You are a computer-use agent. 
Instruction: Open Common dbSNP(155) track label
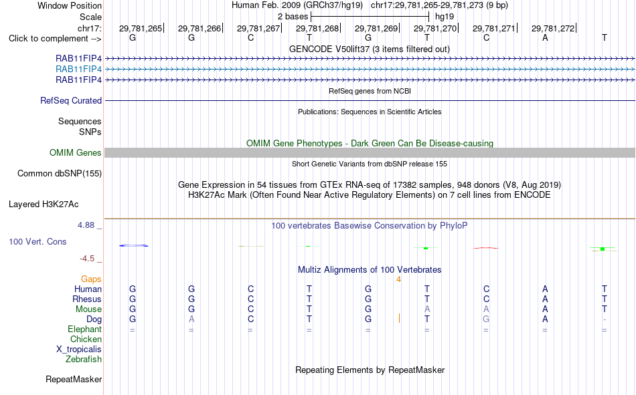(x=60, y=173)
